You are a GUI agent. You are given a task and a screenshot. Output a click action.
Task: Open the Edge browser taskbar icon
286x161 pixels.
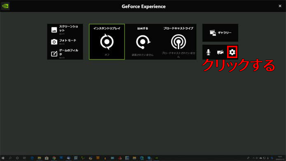[32, 158]
